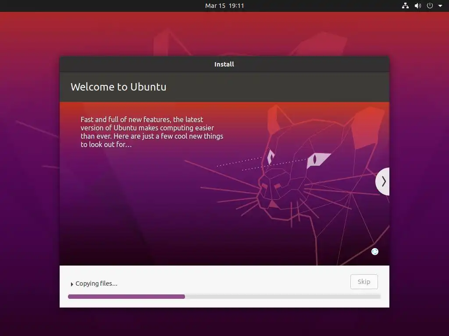Screen dimensions: 449x336
Task: Click the power icon in top bar
Action: [430, 6]
